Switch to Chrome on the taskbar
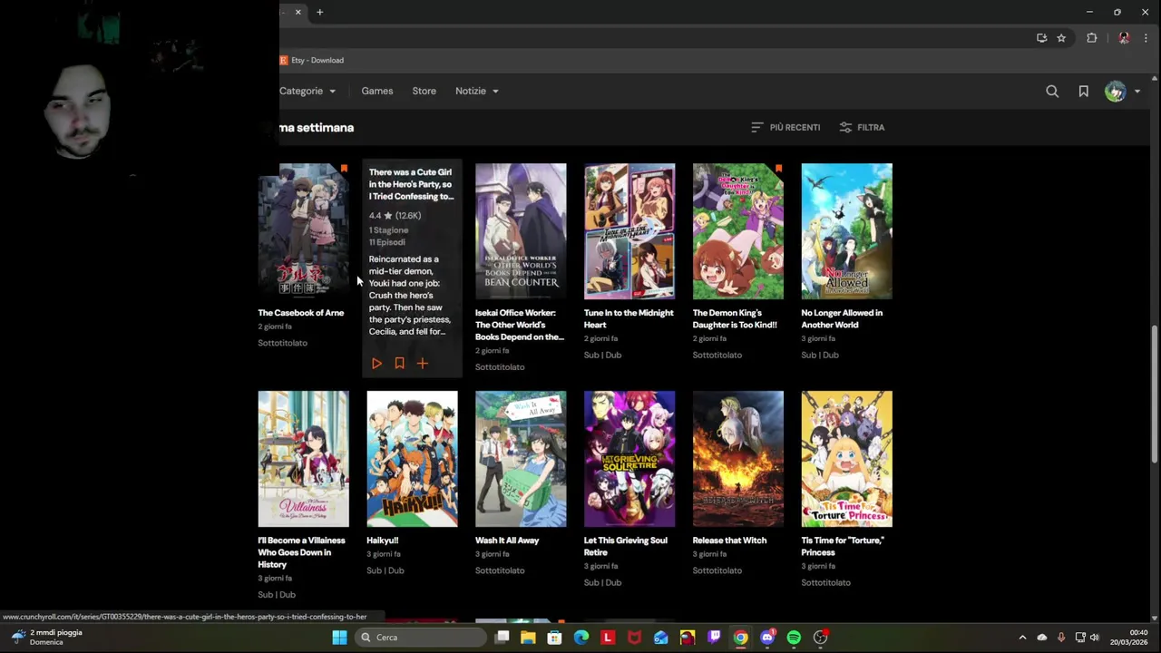Image resolution: width=1161 pixels, height=653 pixels. point(740,638)
